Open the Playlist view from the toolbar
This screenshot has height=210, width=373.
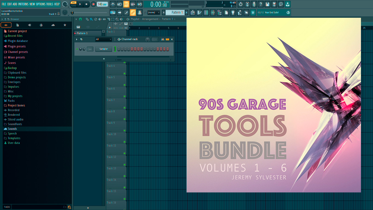point(193,12)
